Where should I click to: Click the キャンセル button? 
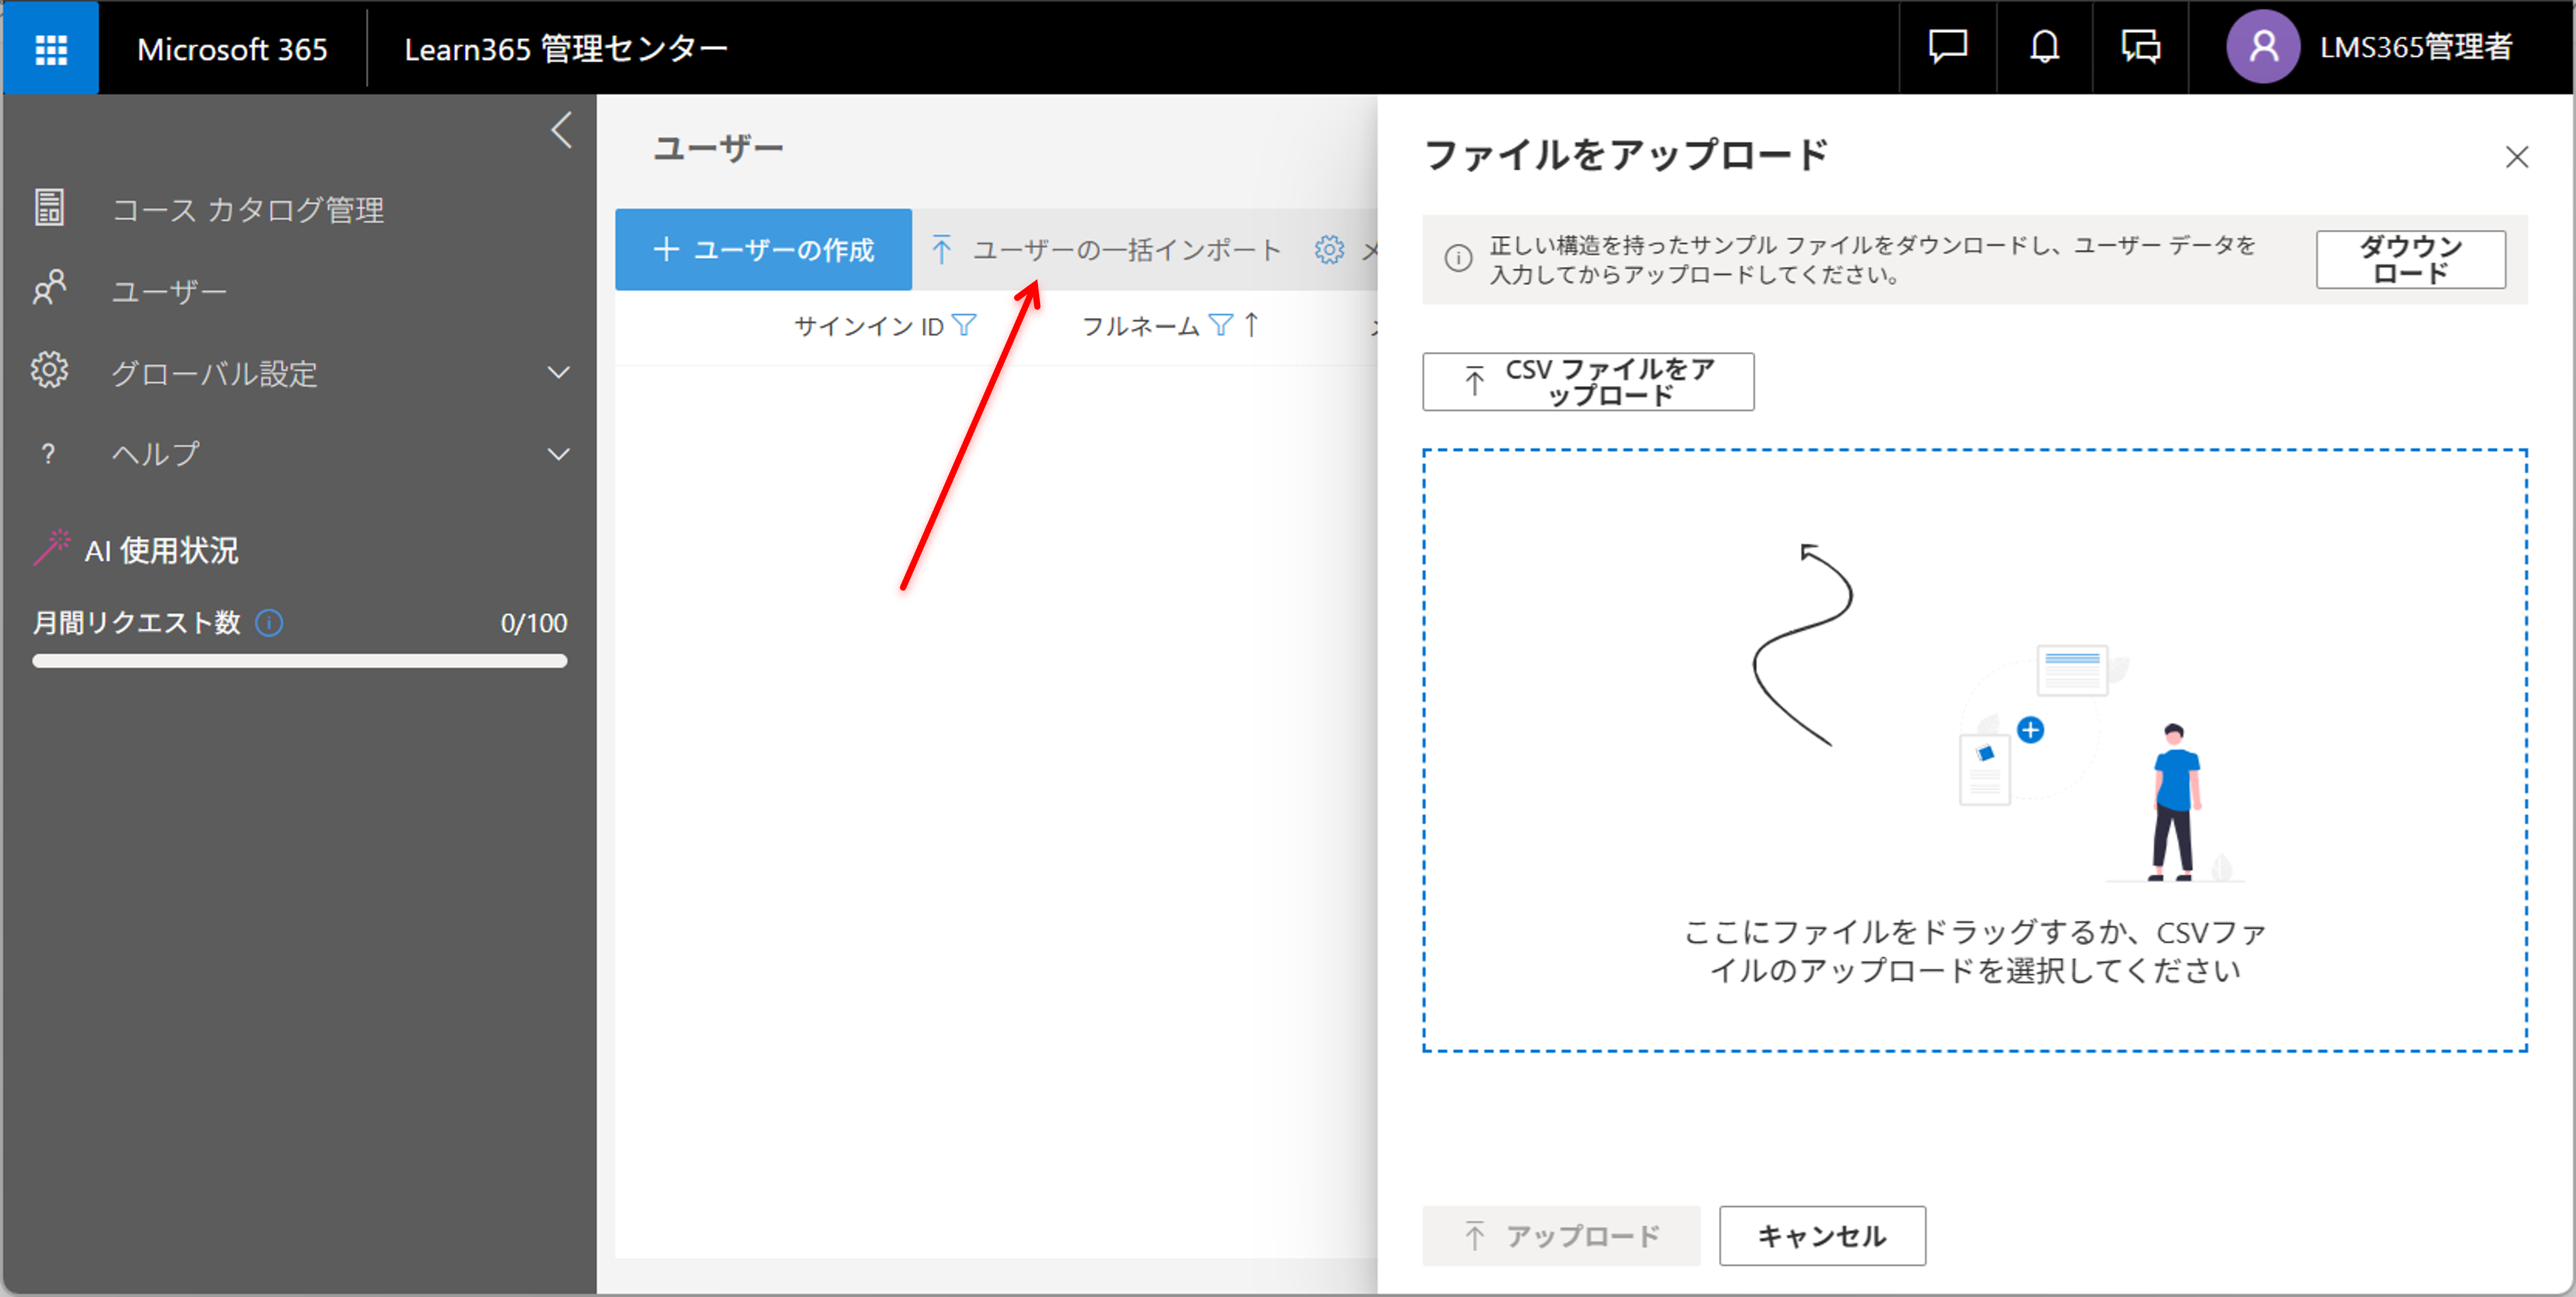(1822, 1235)
